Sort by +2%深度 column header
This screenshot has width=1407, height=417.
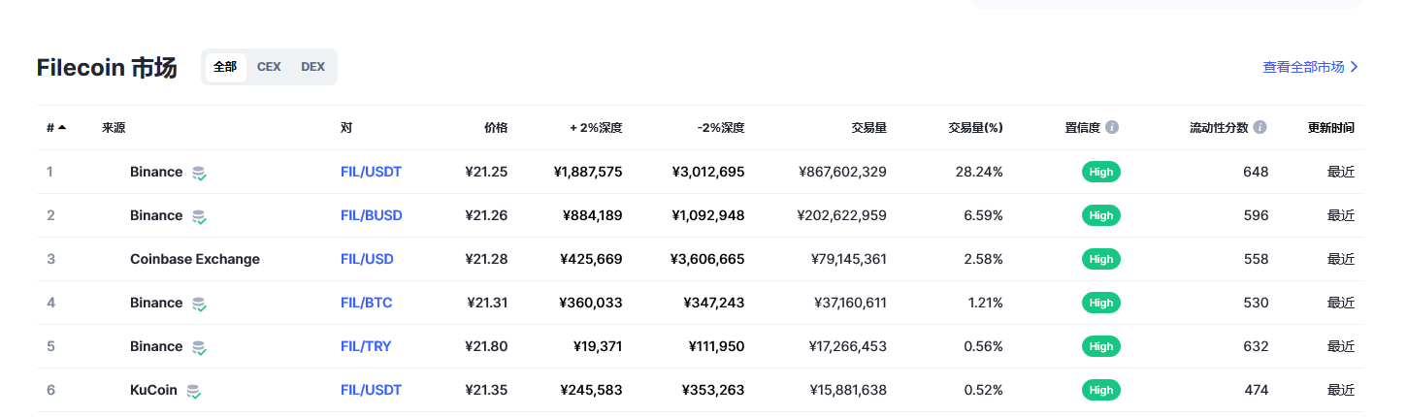point(596,127)
